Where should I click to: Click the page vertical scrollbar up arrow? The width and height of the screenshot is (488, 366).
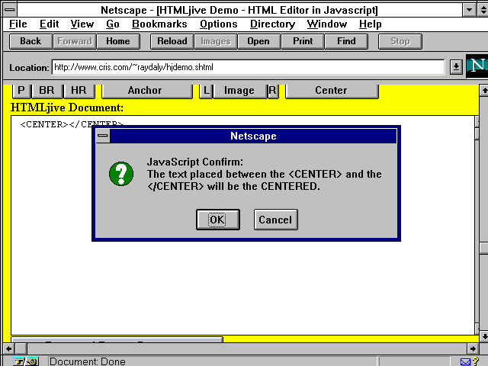click(x=483, y=91)
